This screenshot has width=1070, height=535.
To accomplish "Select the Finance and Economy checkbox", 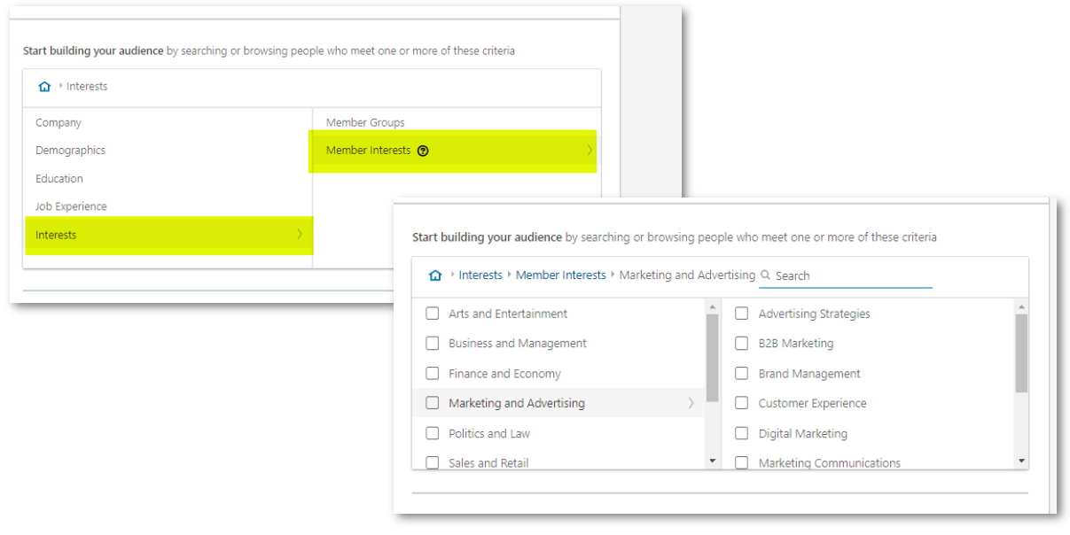I will click(x=433, y=374).
